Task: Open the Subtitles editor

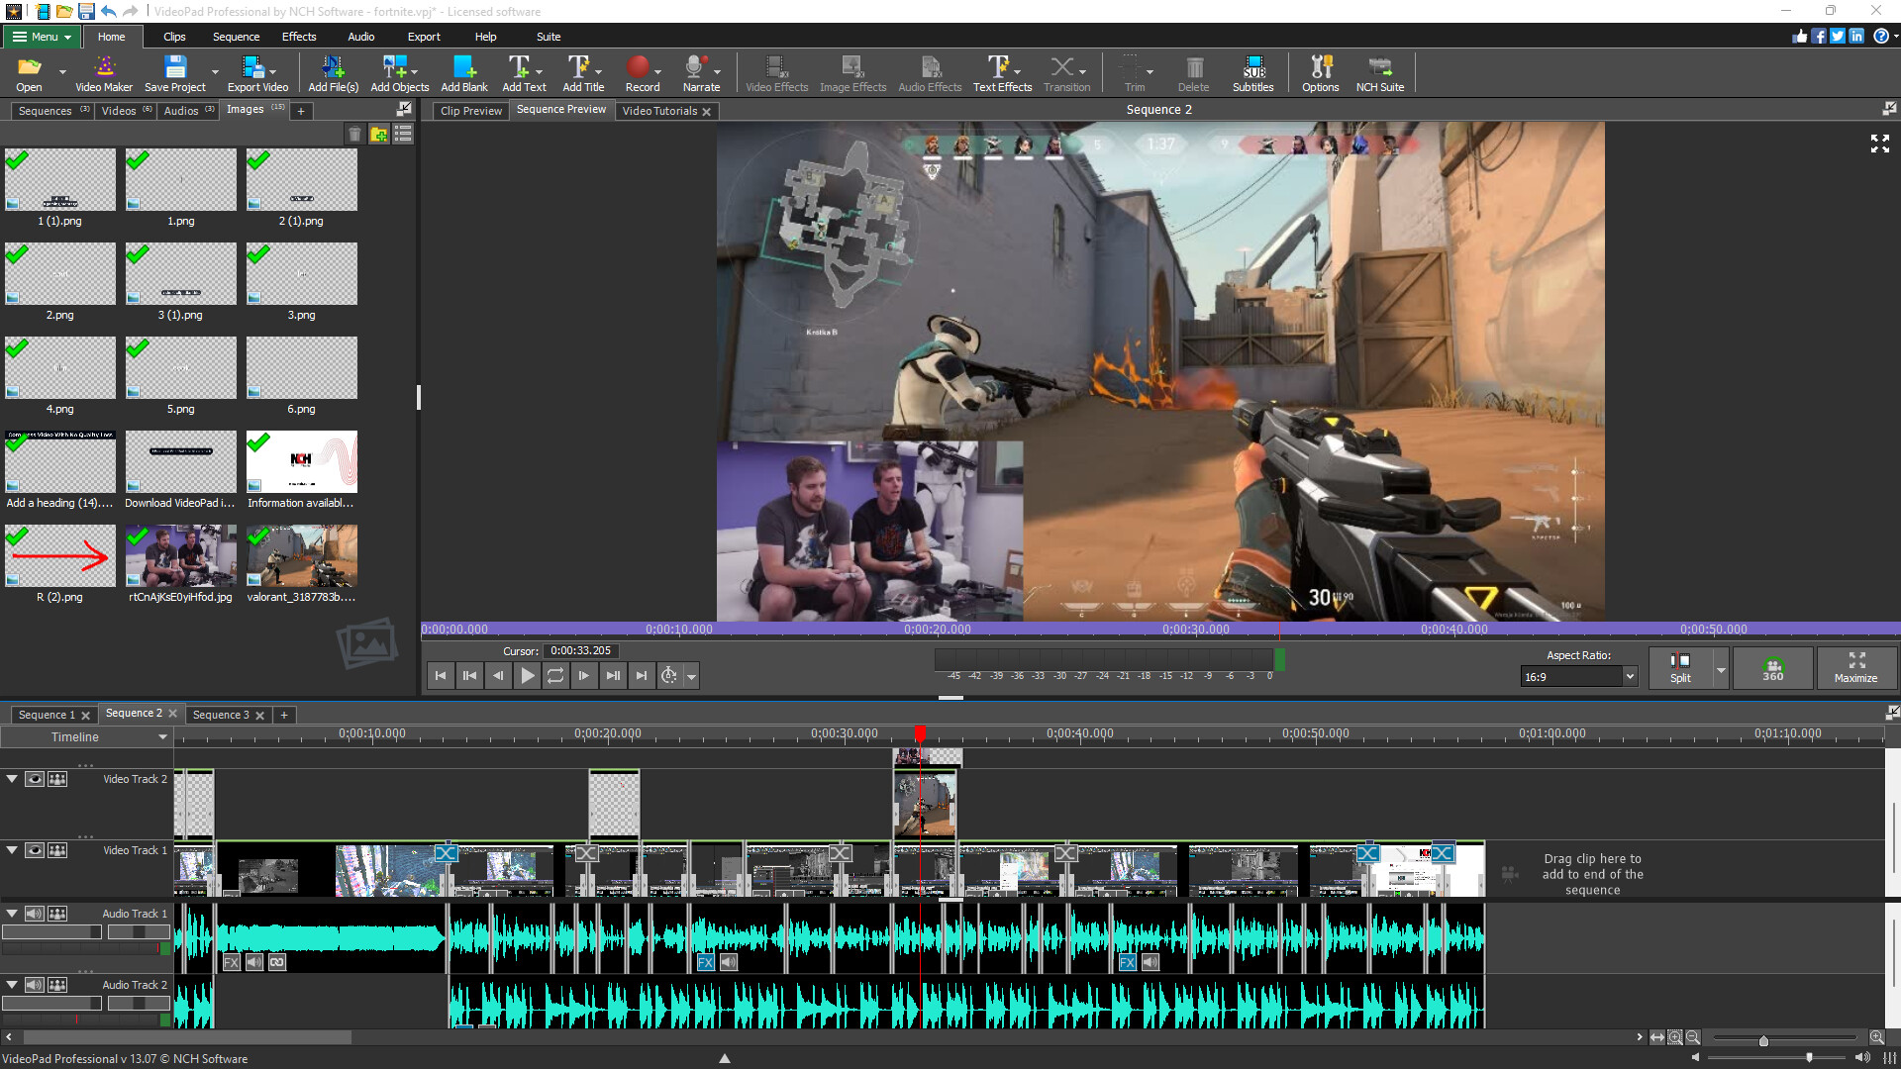Action: click(1252, 71)
